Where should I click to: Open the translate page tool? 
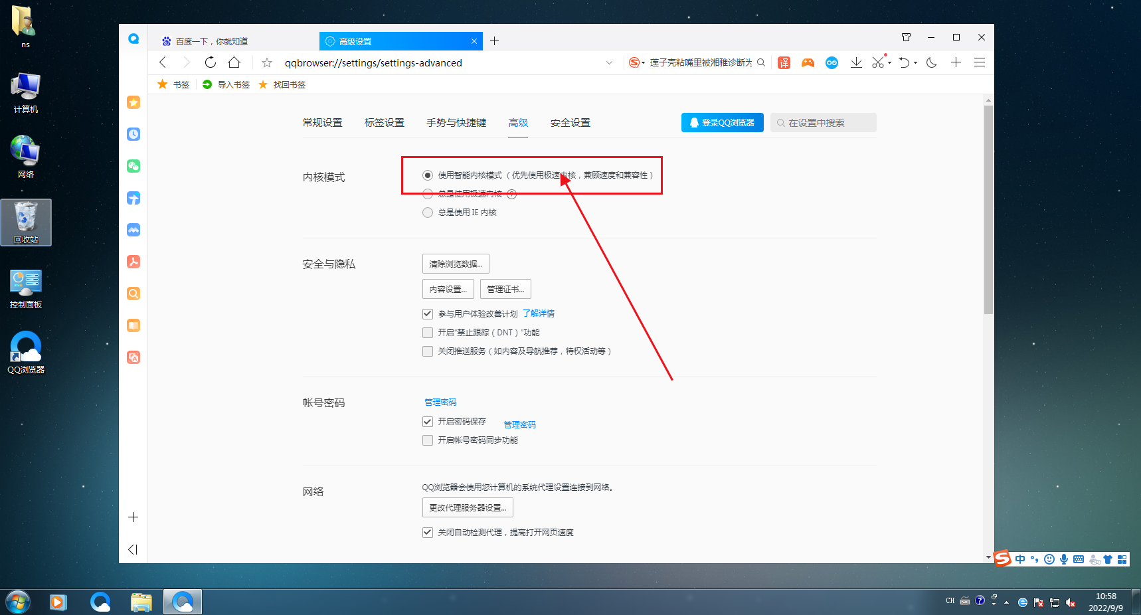[784, 62]
